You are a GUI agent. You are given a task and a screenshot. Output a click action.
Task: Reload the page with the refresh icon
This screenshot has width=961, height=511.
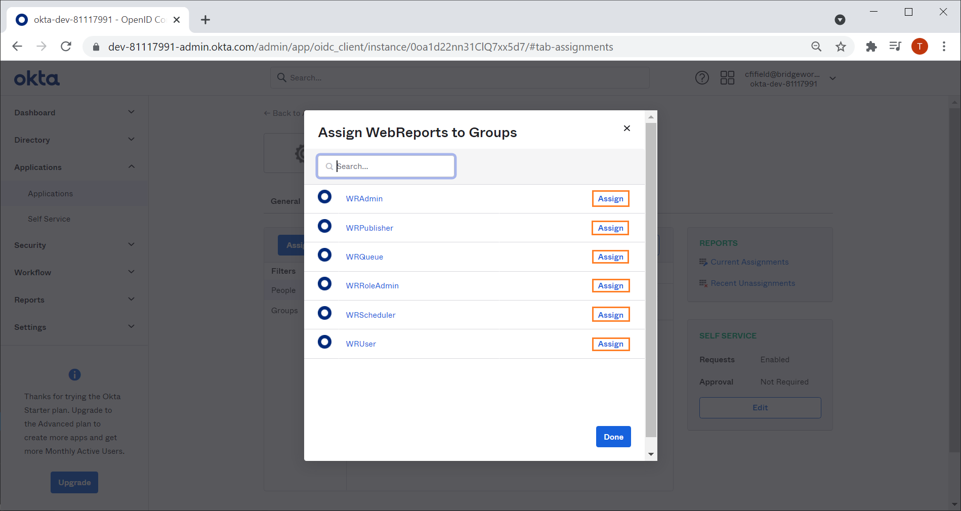pos(66,47)
